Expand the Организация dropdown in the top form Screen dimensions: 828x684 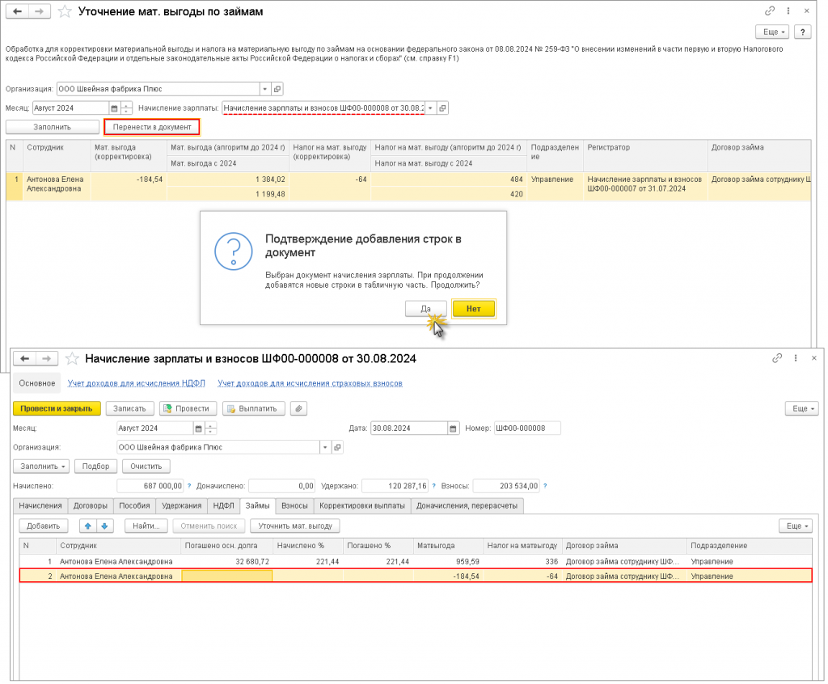coord(265,89)
